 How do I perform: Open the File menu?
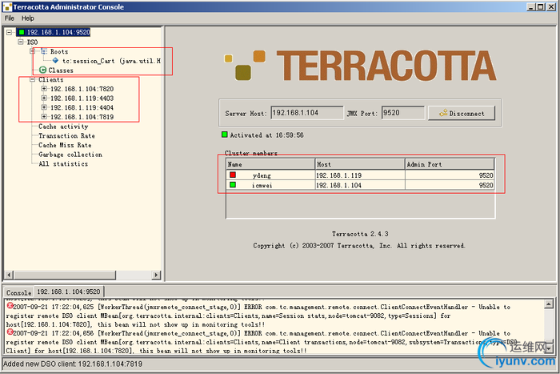point(10,18)
